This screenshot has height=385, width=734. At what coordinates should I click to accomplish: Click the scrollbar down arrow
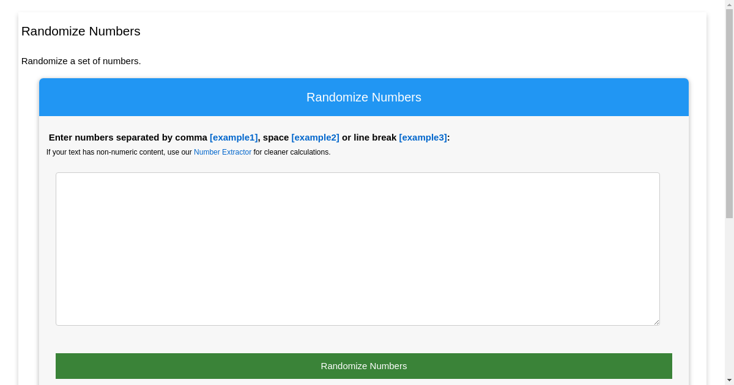(729, 380)
